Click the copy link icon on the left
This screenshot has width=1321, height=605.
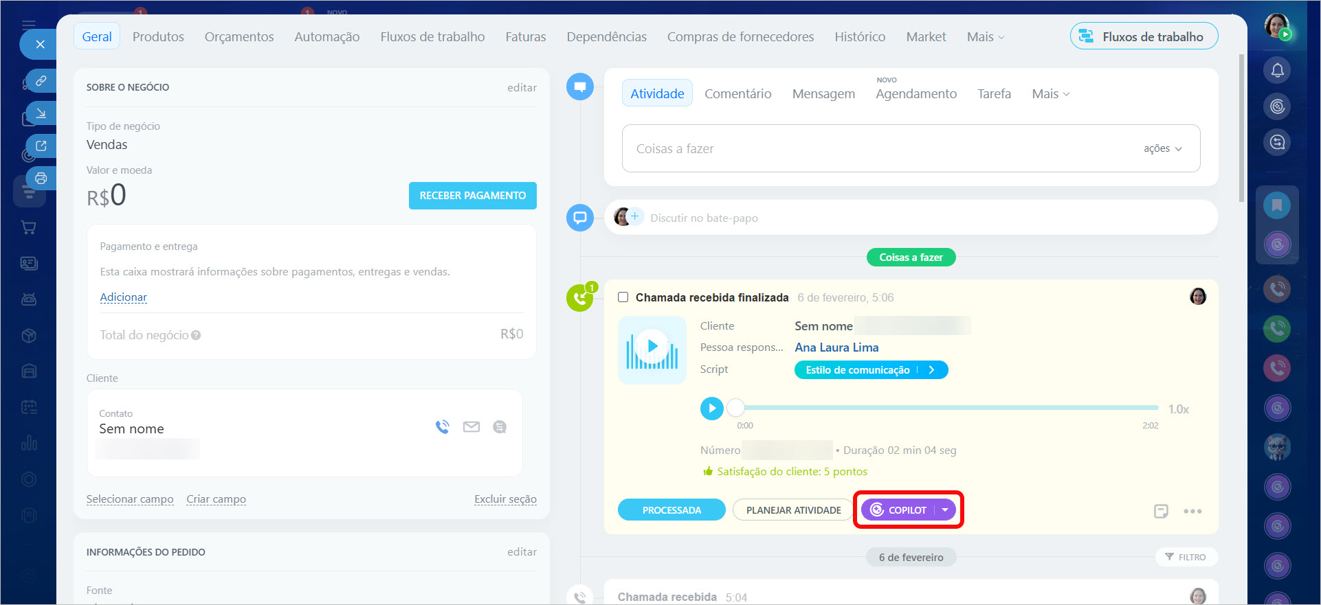click(41, 81)
